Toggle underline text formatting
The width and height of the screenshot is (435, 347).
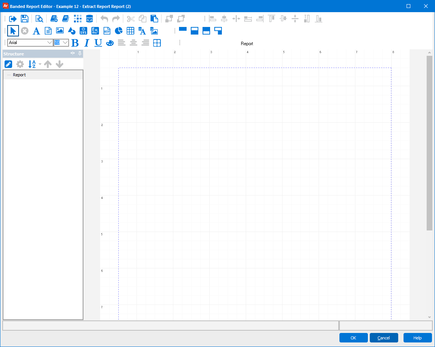tap(98, 43)
